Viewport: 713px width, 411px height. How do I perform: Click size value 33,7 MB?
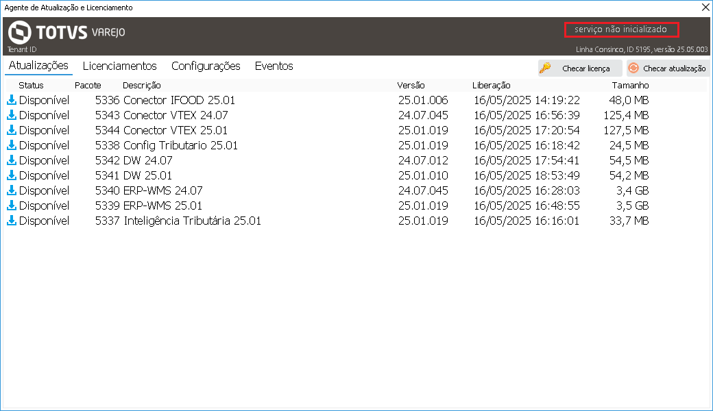click(x=629, y=221)
